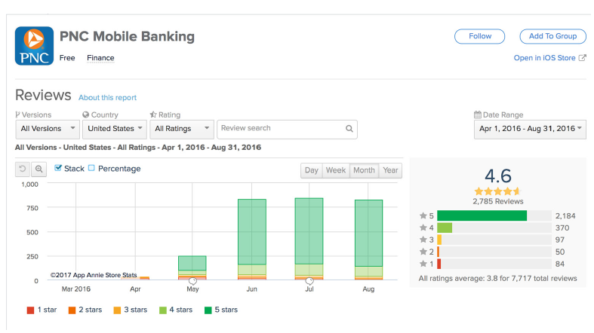Uncheck the Stack checkbox

(58, 169)
